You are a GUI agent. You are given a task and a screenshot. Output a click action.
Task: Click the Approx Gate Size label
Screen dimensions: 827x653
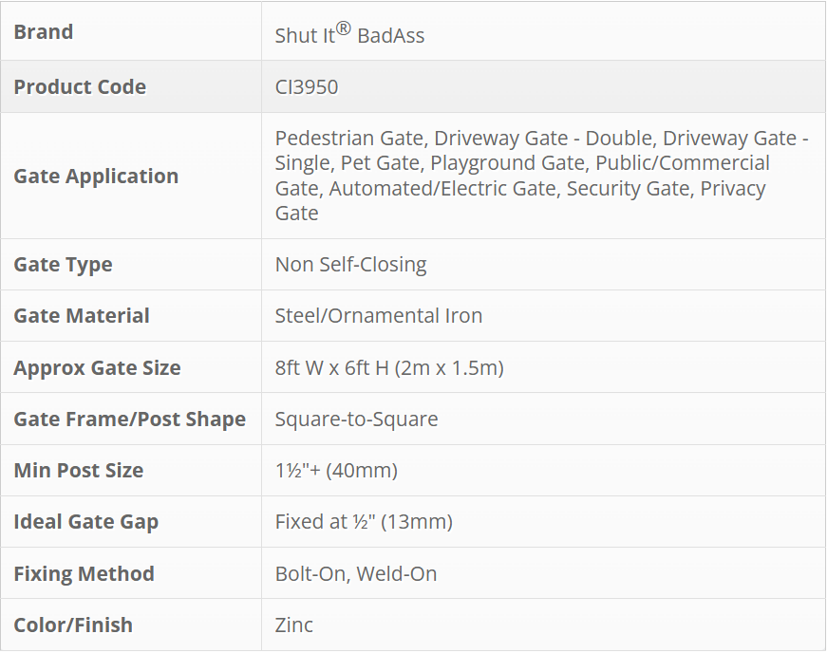[97, 368]
